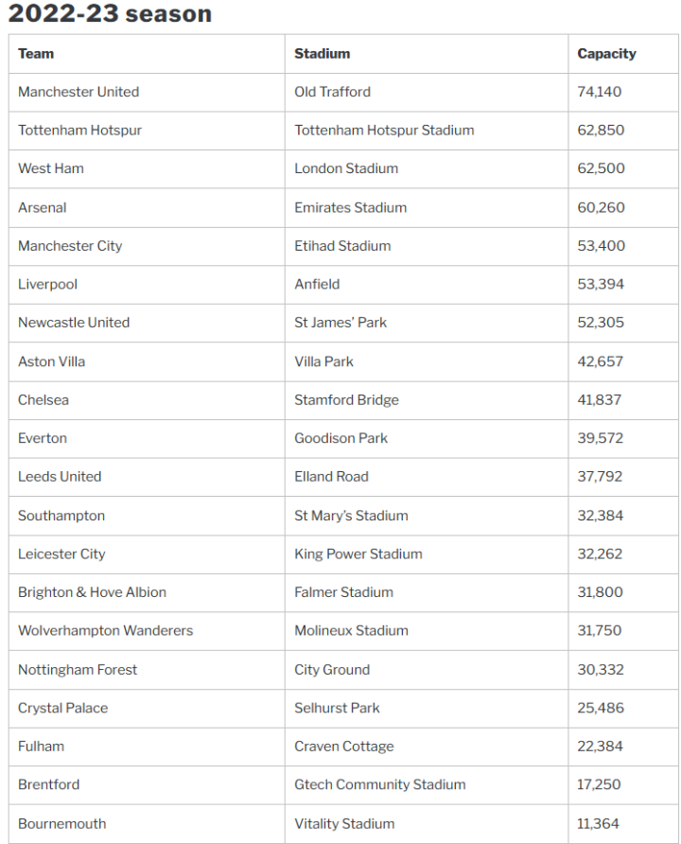The width and height of the screenshot is (681, 844).
Task: Click Bournemouth's capacity value 11,364
Action: point(600,823)
